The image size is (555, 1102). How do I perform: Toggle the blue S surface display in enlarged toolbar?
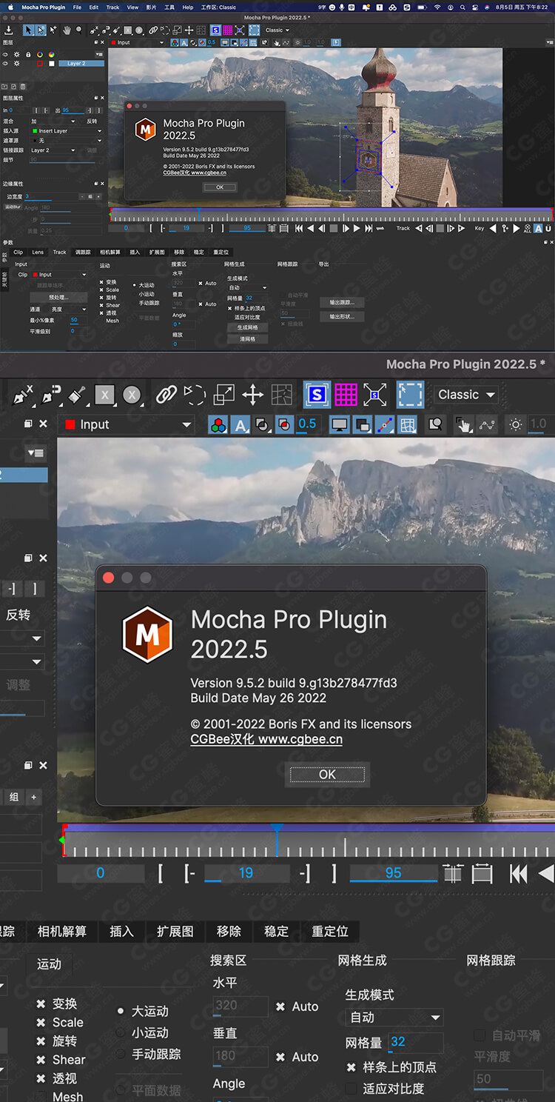coord(317,395)
